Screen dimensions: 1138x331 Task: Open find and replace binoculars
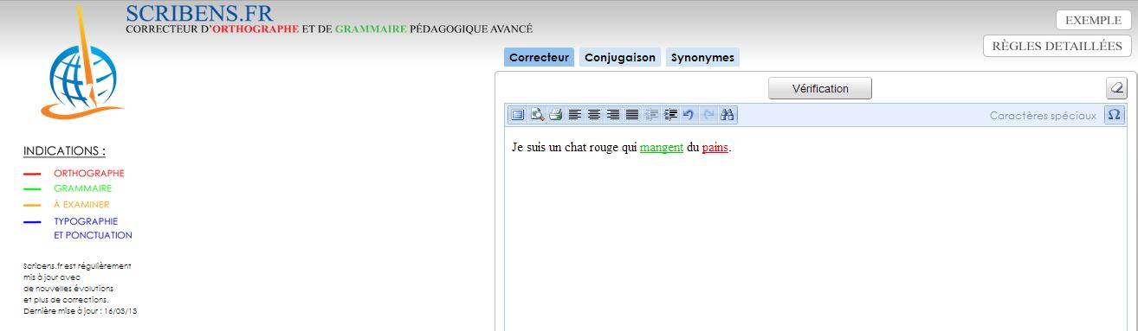click(x=727, y=115)
